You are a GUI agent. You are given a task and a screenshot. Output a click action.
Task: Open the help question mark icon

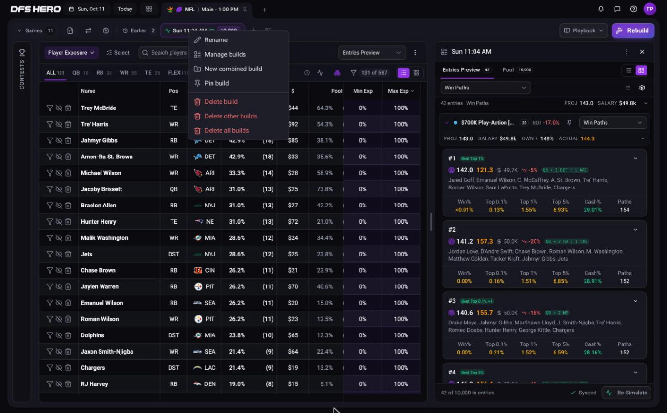click(x=633, y=9)
